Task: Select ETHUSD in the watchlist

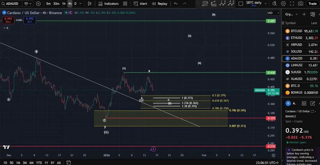Action: 301,38
